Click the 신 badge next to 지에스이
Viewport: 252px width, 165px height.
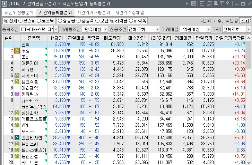17,75
